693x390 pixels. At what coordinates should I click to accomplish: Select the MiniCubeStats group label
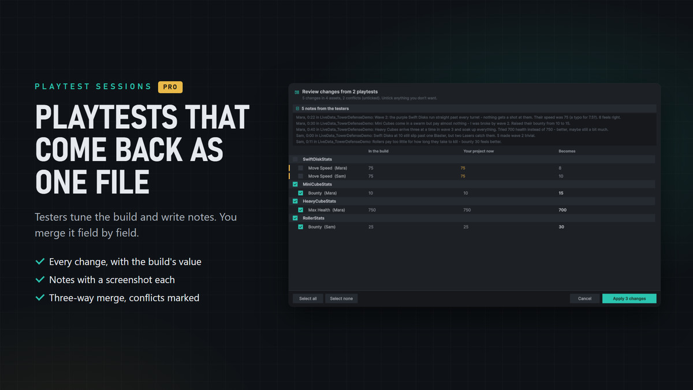319,184
